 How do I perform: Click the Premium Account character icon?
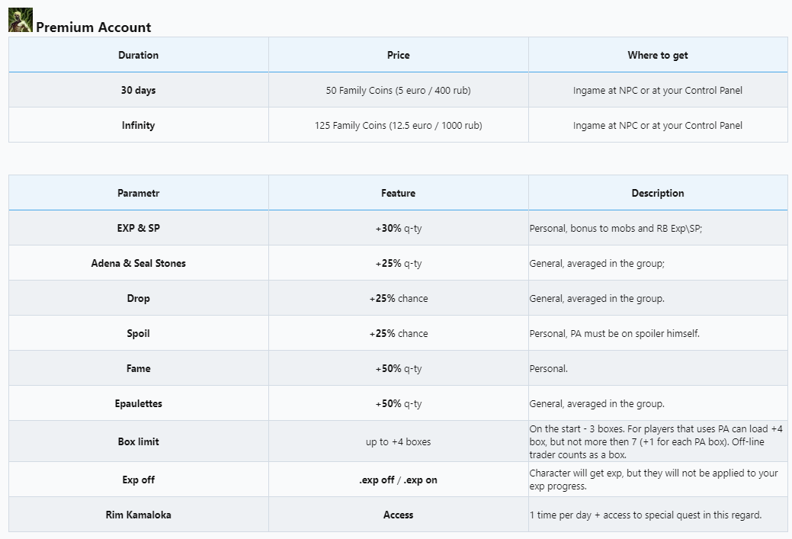(x=21, y=20)
